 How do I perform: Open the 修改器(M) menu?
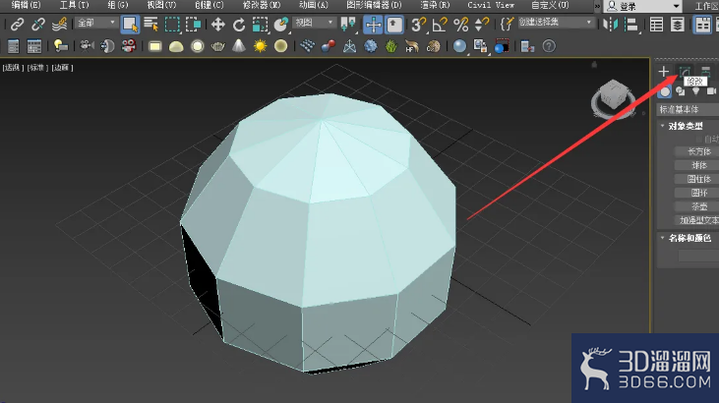[x=262, y=5]
